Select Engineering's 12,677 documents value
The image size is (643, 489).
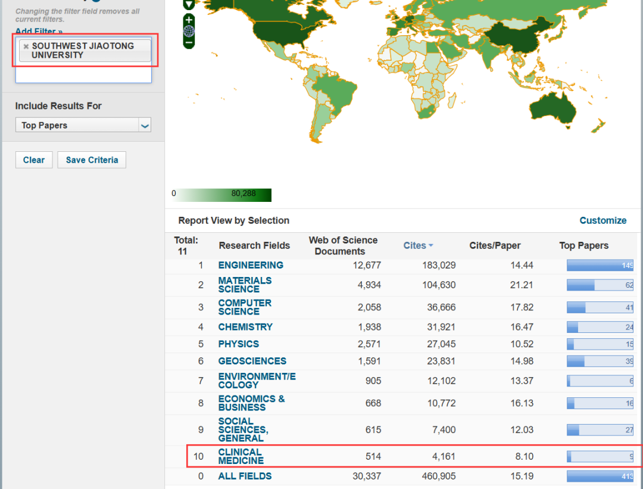[x=367, y=265]
